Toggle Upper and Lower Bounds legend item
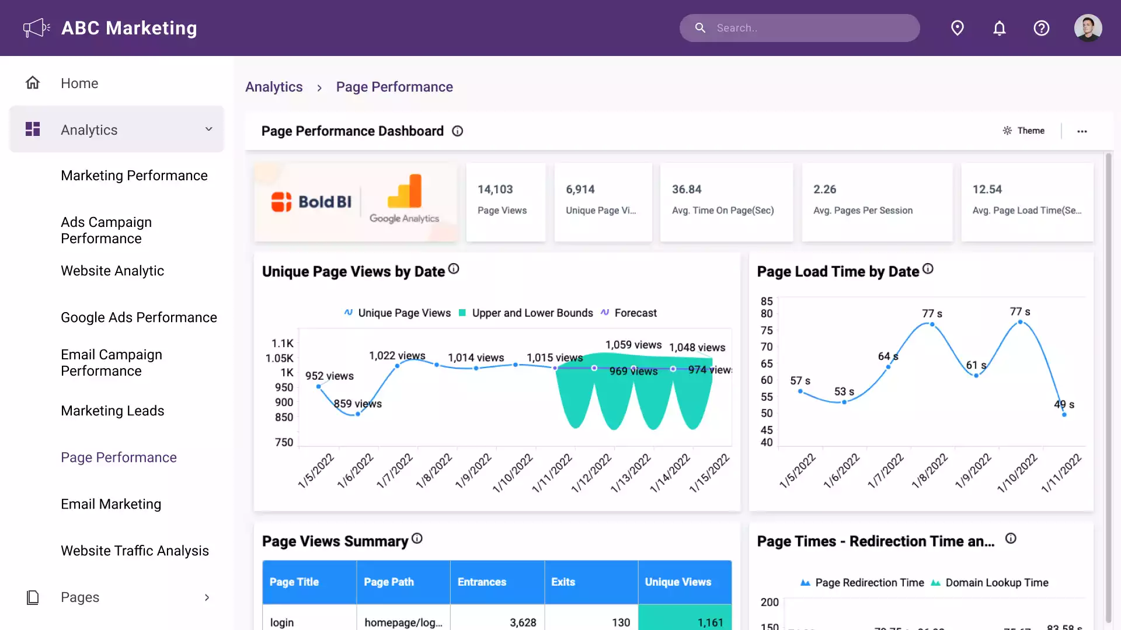 [531, 313]
